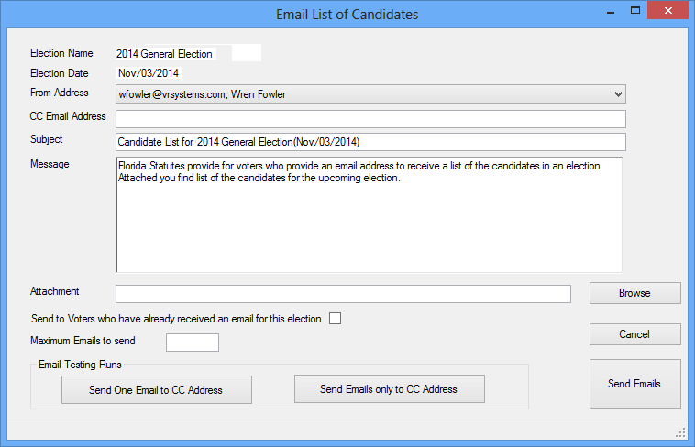Enable sending to voters already emailed checkbox

pyautogui.click(x=335, y=319)
